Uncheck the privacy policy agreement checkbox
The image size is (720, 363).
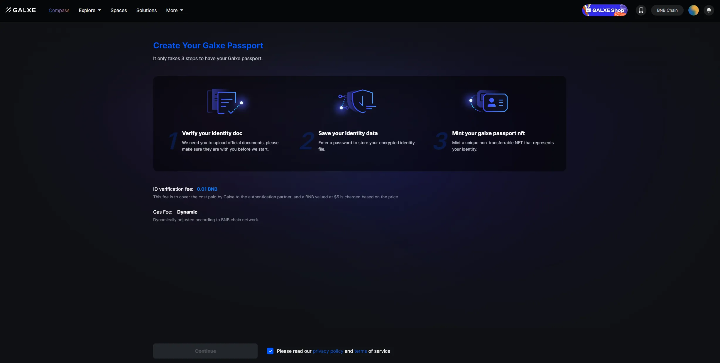(x=270, y=351)
